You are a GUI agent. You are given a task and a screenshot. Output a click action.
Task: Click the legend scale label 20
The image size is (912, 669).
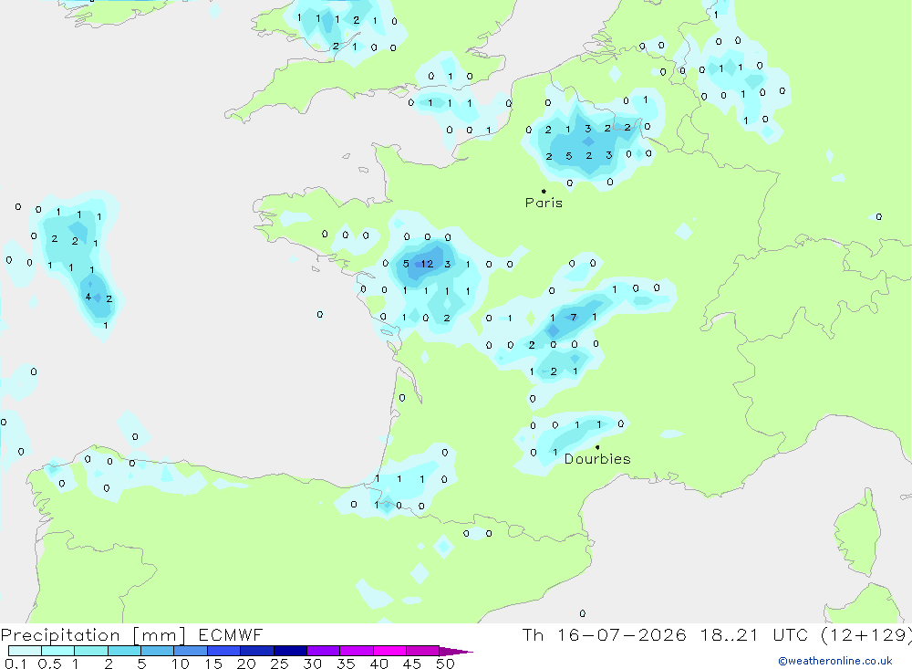pyautogui.click(x=246, y=664)
